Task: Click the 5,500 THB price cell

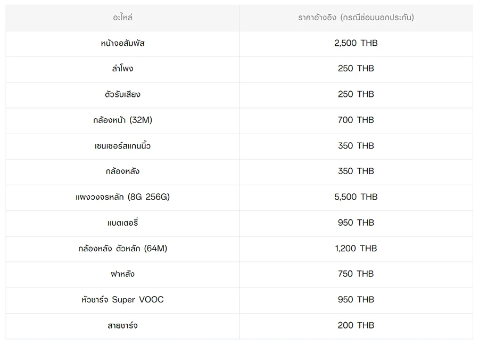Action: pos(356,197)
